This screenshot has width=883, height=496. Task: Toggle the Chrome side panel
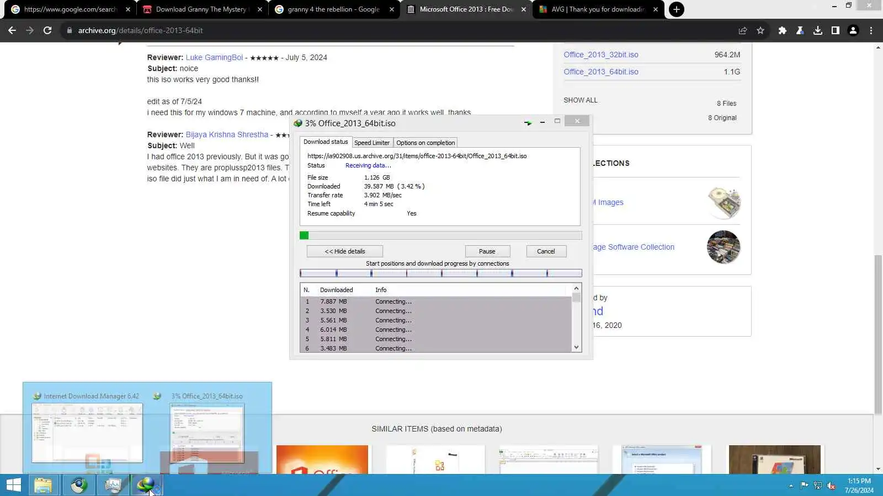click(836, 30)
